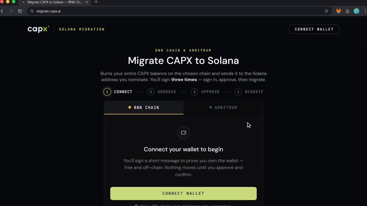This screenshot has width=367, height=206.
Task: Select step 1 CONNECT in the progress stepper
Action: coord(118,92)
